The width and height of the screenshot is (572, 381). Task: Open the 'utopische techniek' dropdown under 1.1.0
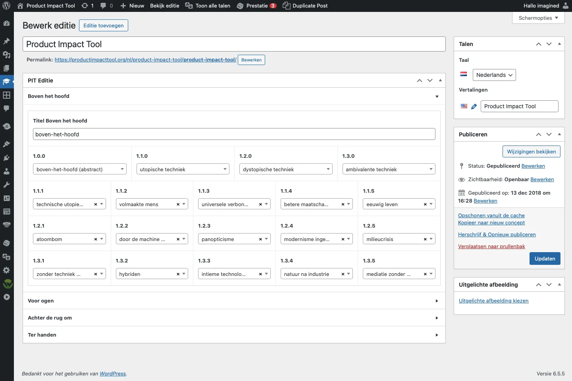[x=183, y=169]
